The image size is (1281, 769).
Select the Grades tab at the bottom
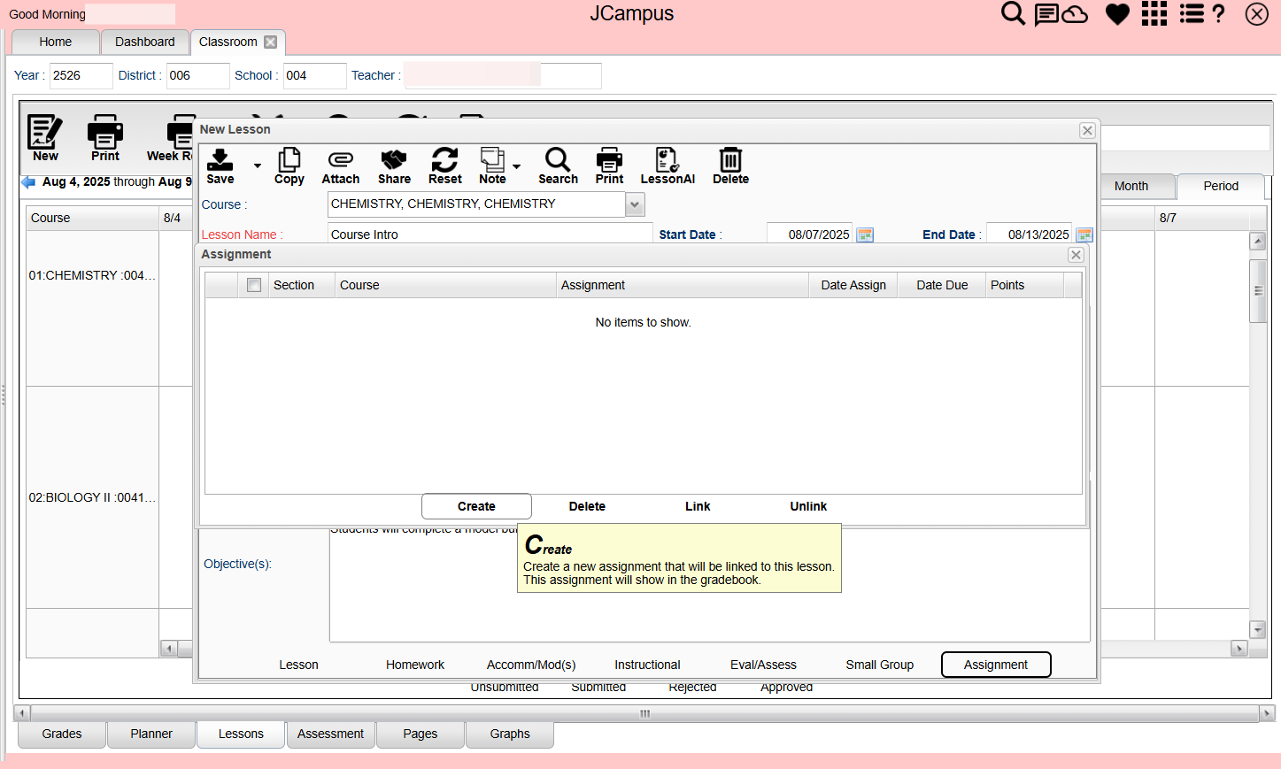pos(62,734)
